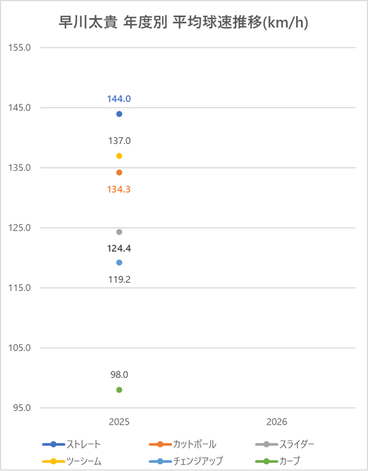This screenshot has width=368, height=471.
Task: Select the 134.3 data label
Action: [x=119, y=189]
